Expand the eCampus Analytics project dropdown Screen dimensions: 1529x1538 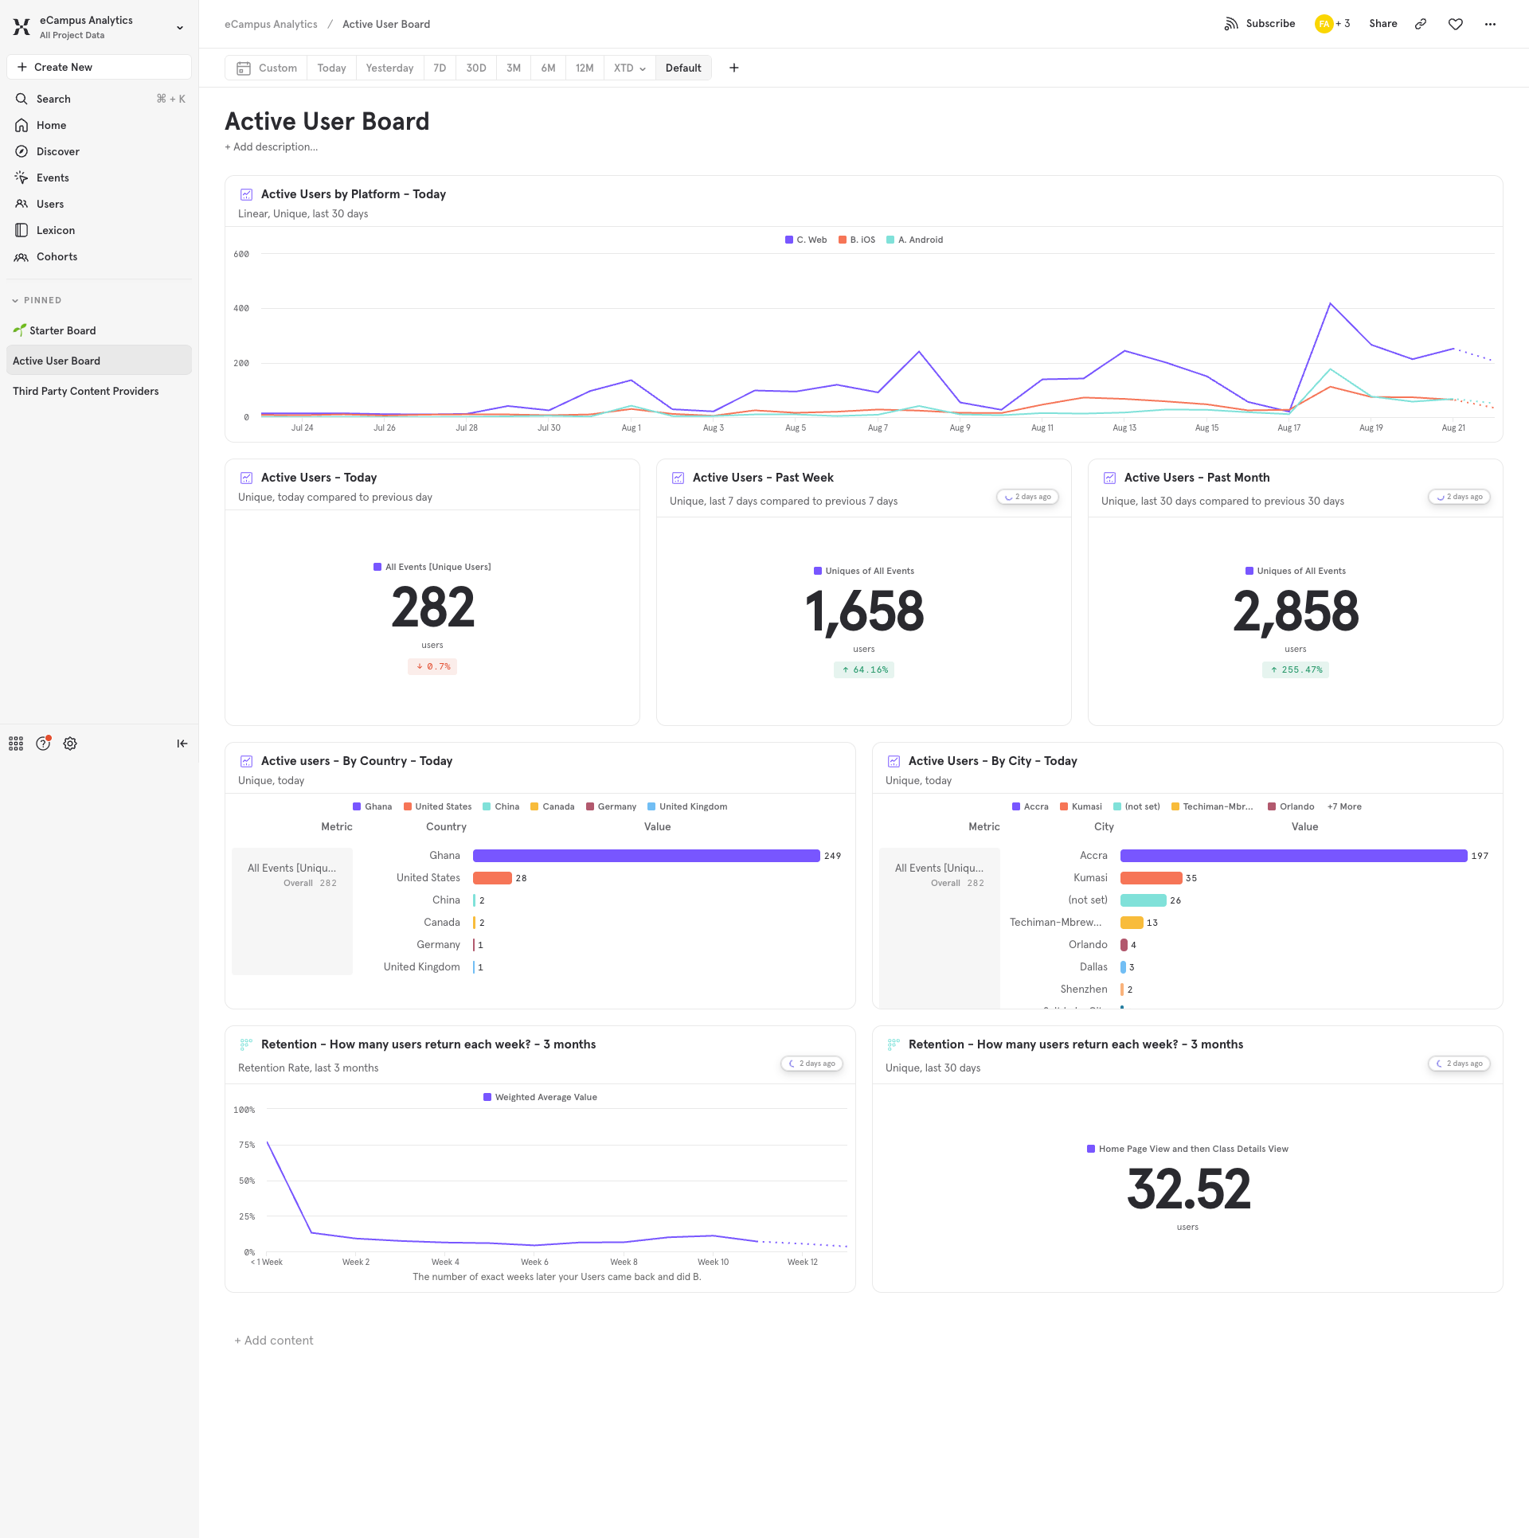click(180, 27)
